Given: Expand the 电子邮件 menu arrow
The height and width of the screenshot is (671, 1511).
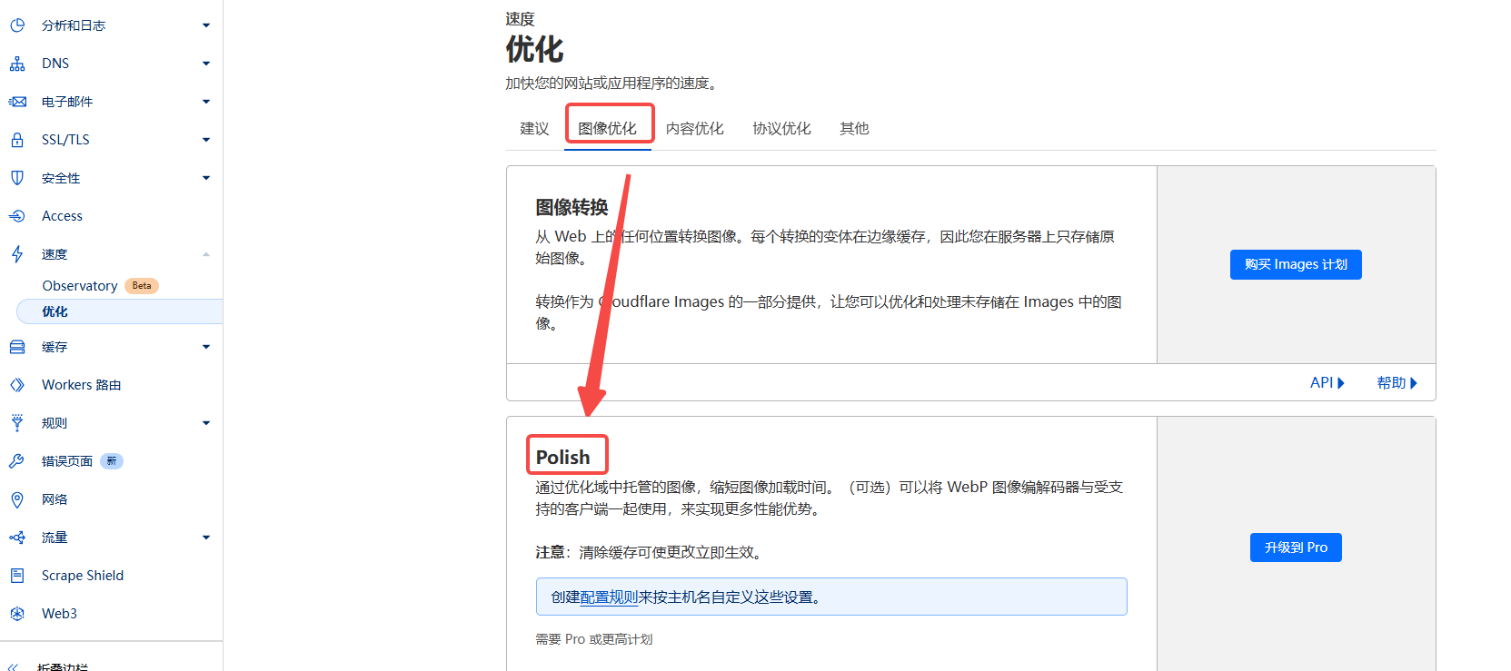Looking at the screenshot, I should point(206,102).
